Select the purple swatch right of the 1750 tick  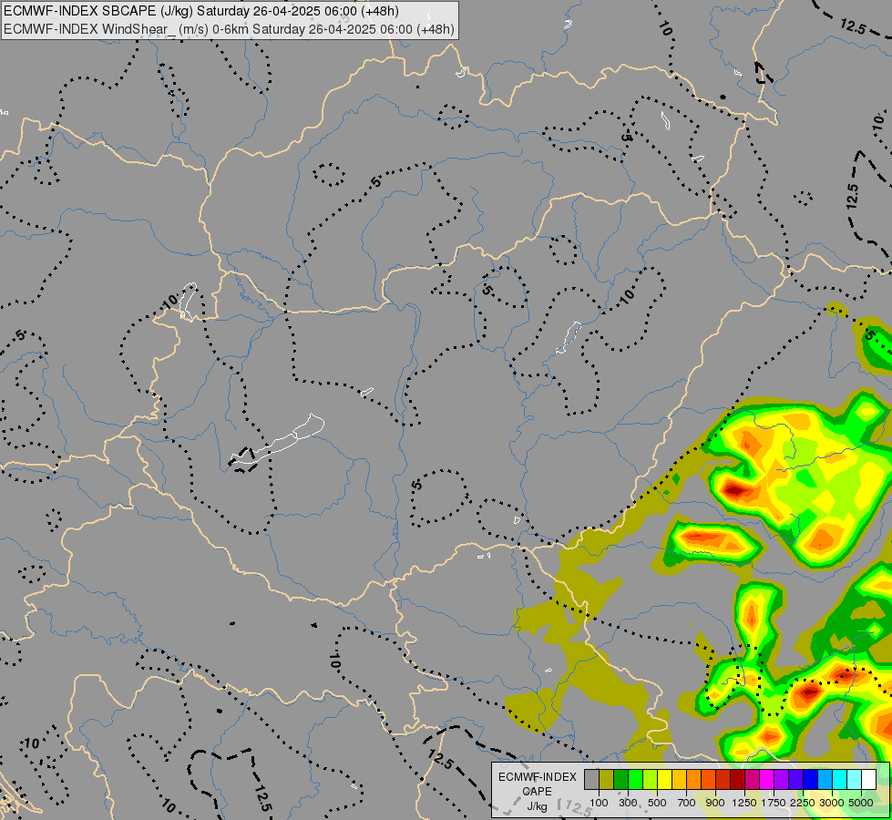tap(782, 780)
